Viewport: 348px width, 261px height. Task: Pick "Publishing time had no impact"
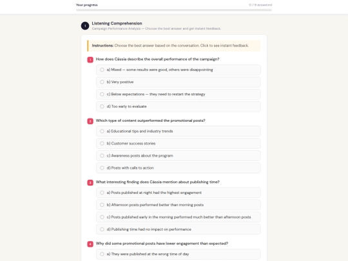[x=179, y=229]
